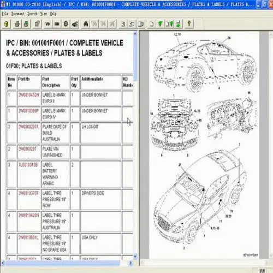Open the Help menu
The width and height of the screenshot is (273, 273).
tap(53, 14)
